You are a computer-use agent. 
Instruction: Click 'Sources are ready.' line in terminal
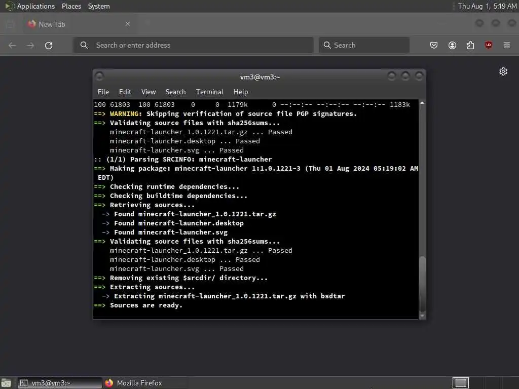click(x=138, y=305)
